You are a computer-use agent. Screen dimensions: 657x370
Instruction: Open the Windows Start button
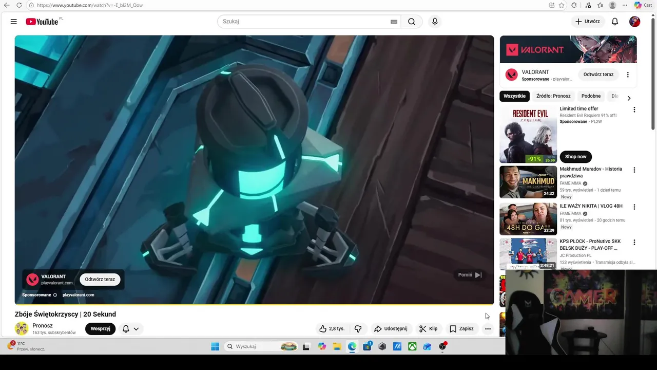tap(215, 346)
